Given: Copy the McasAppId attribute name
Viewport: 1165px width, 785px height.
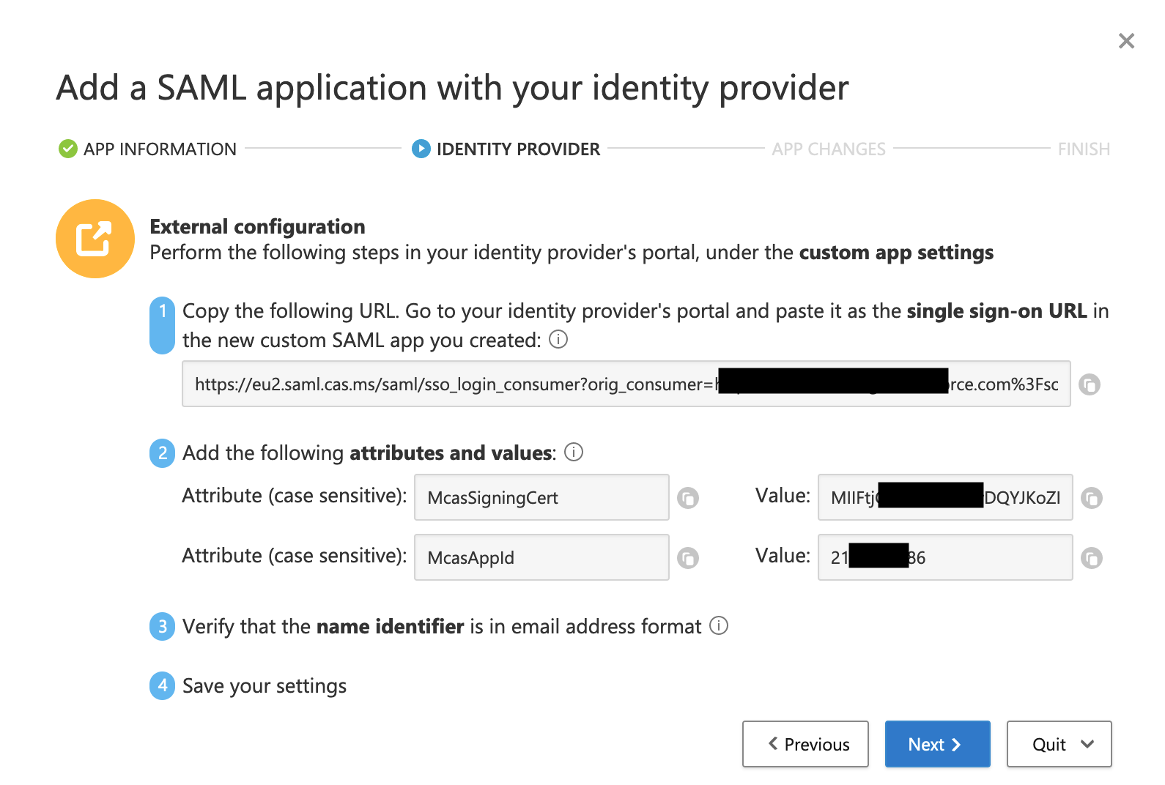Looking at the screenshot, I should [687, 558].
